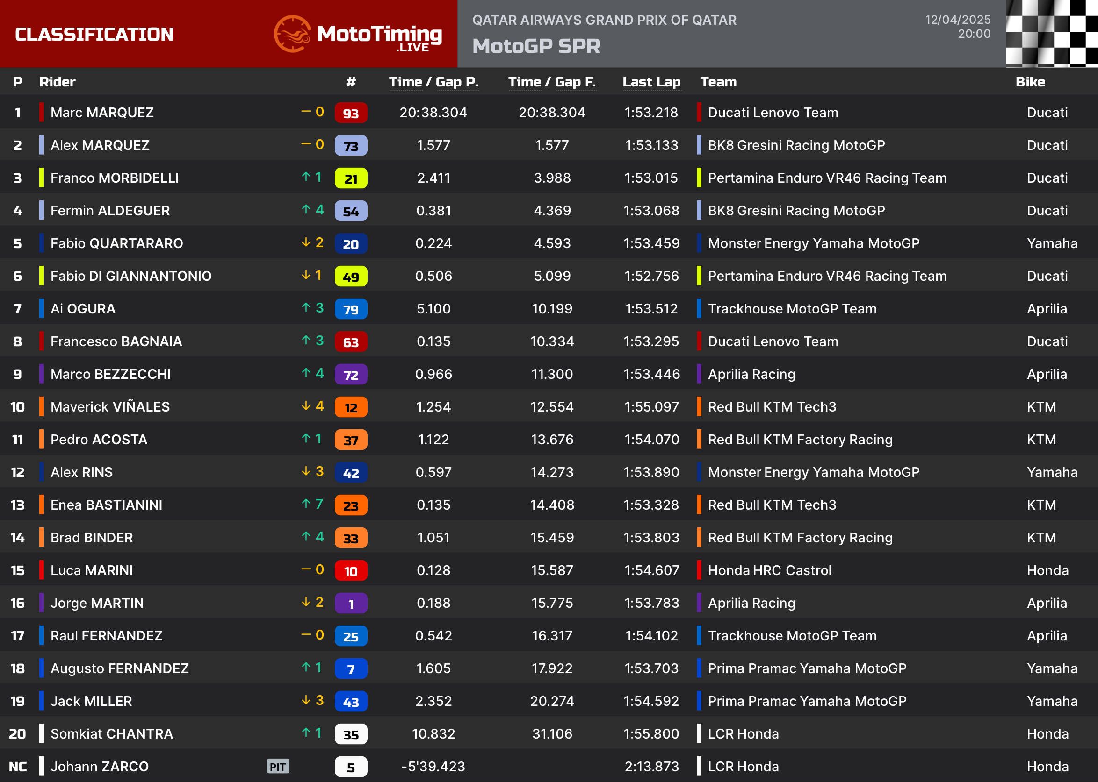Sort by Time / Gap P. column header

433,82
